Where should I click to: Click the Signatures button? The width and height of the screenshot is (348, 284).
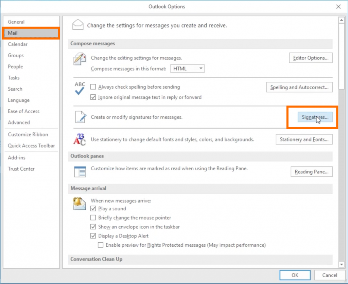click(315, 117)
